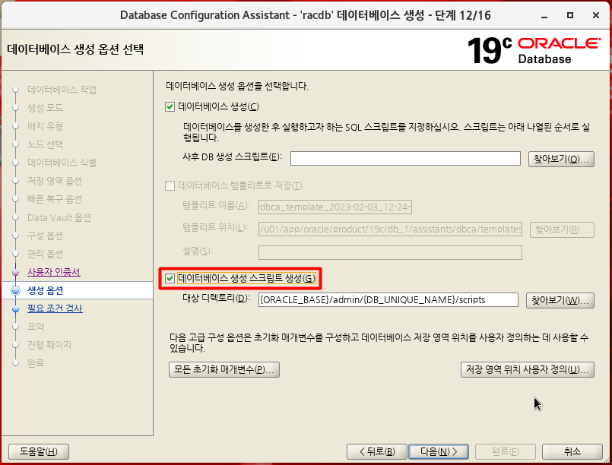Click the 진행 페이지 step in sidebar

pos(49,345)
